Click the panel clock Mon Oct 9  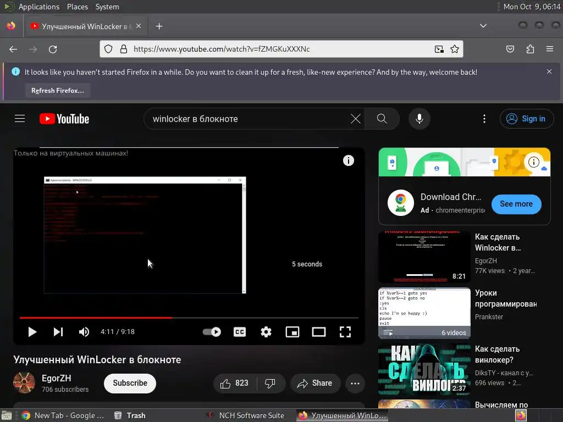[x=532, y=7]
